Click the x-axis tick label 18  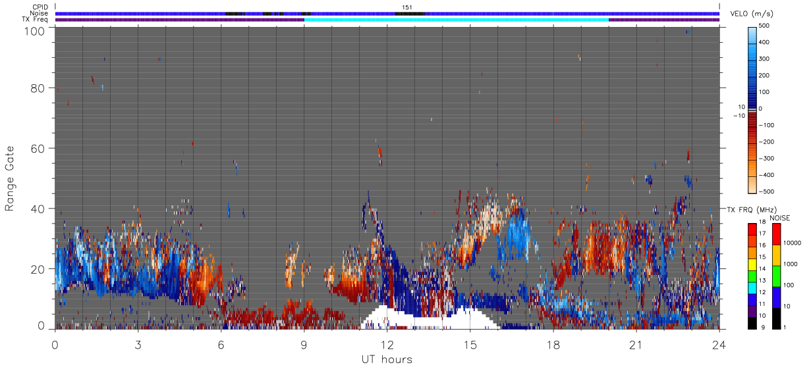(x=553, y=344)
